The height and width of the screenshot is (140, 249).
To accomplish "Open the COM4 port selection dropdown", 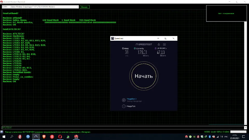I will (x=40, y=7).
